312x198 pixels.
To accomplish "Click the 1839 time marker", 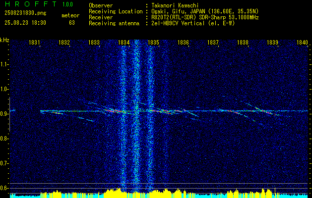I will (x=272, y=42).
